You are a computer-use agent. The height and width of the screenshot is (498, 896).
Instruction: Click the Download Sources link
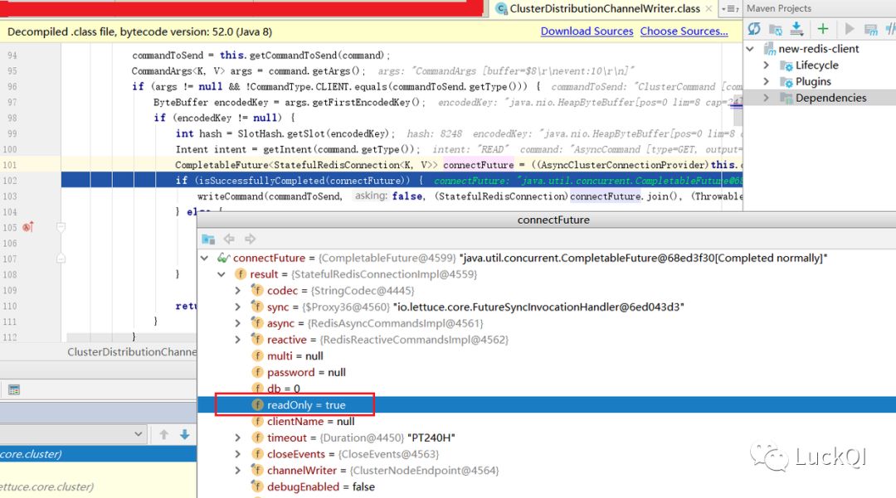tap(587, 31)
